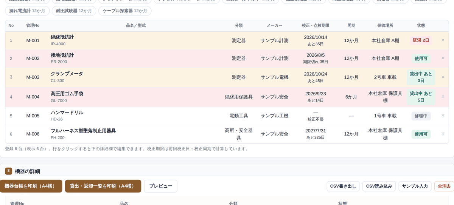
Task: Click the × icon on the クランプメータ row
Action: (x=443, y=77)
